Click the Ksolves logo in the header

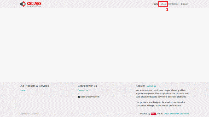click(30, 4)
